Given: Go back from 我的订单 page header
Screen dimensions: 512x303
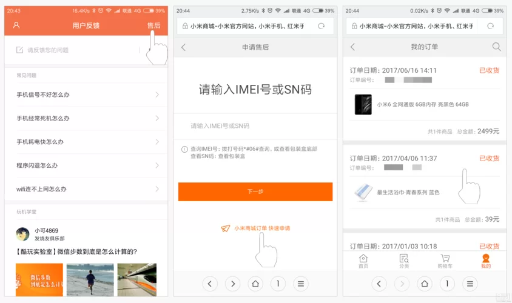Looking at the screenshot, I should click(x=352, y=47).
